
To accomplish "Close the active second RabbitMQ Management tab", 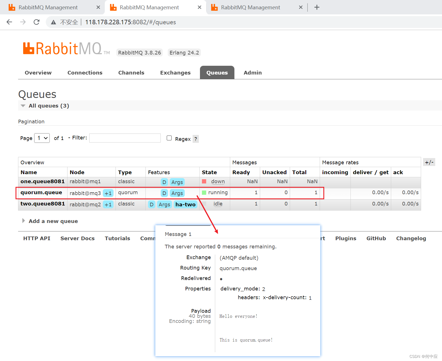I will pyautogui.click(x=199, y=7).
